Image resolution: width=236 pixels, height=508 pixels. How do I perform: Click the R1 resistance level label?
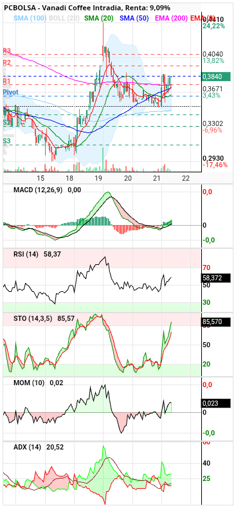(x=7, y=80)
